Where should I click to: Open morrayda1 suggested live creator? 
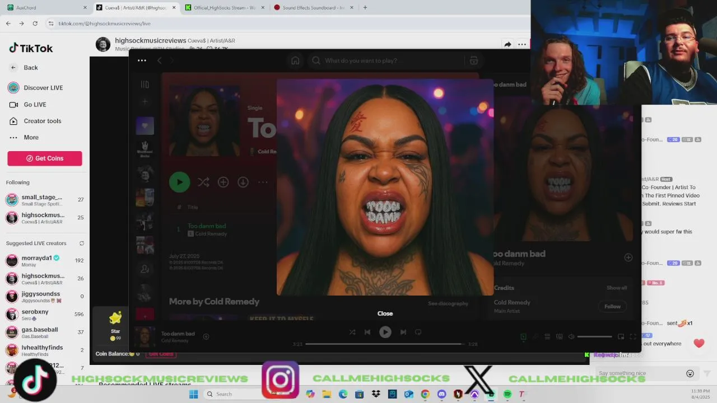coord(44,260)
